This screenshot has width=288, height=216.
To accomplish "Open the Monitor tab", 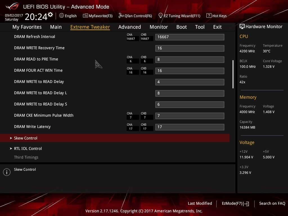I will click(x=159, y=27).
